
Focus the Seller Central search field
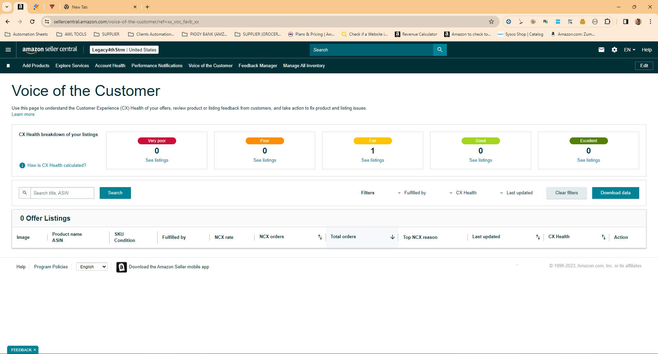(x=371, y=50)
